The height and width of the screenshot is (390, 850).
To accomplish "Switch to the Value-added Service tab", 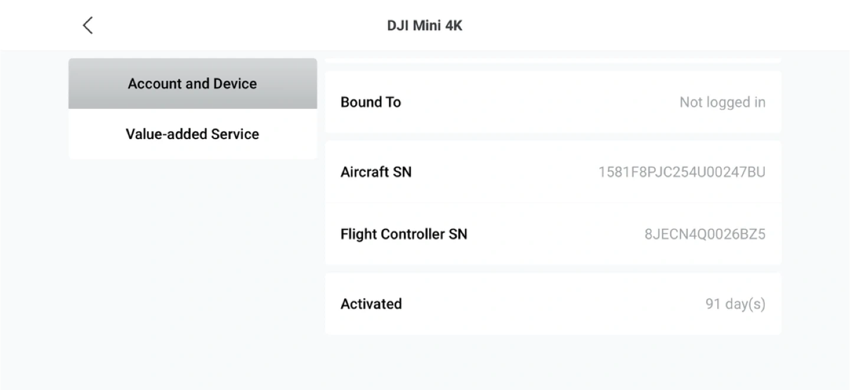I will coord(192,134).
